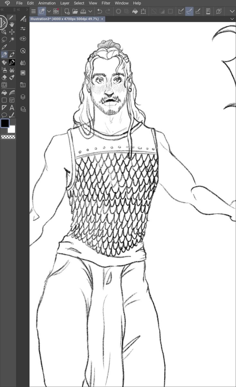Viewport: 236px width, 387px height.
Task: Open the Animation menu
Action: click(x=47, y=3)
